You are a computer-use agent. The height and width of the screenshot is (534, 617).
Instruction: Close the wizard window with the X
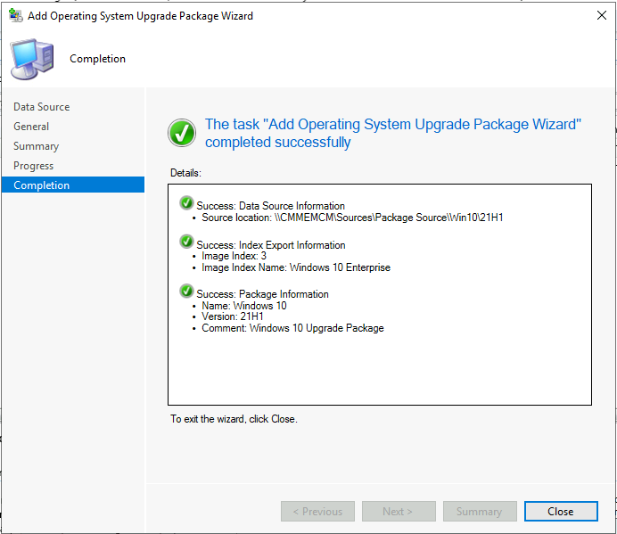(x=601, y=15)
